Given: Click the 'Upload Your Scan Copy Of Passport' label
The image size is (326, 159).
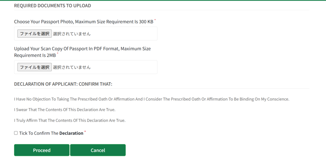Looking at the screenshot, I should [82, 49].
